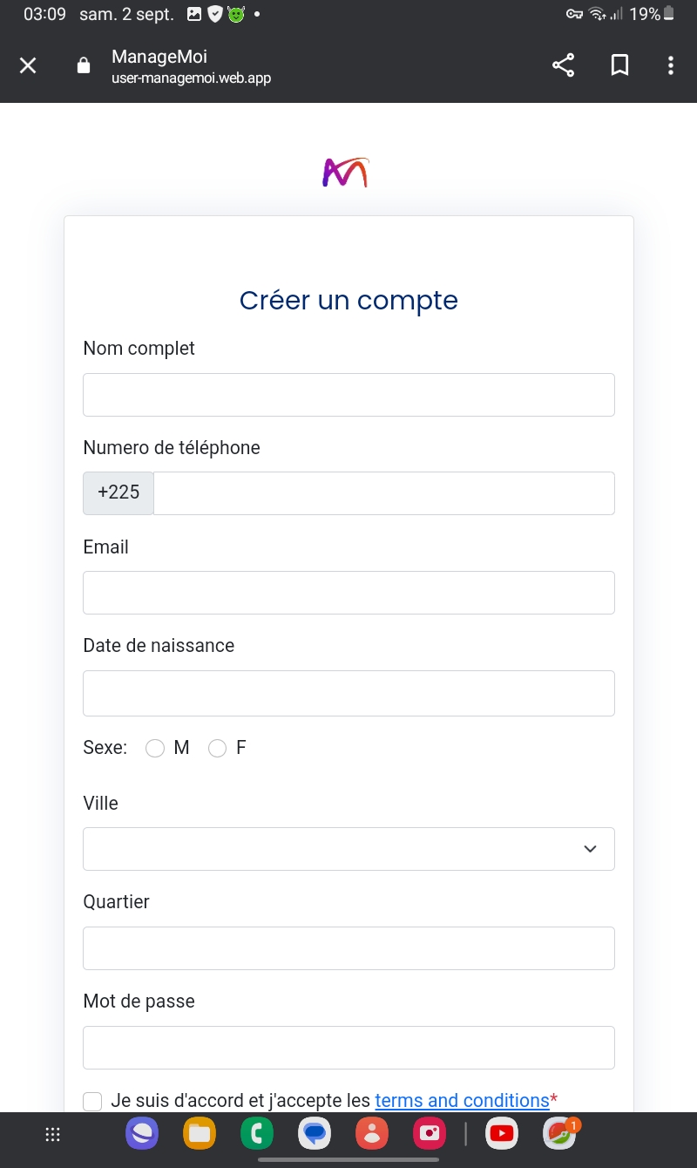The image size is (697, 1168).
Task: Click the Nom complet input field
Action: pyautogui.click(x=348, y=395)
